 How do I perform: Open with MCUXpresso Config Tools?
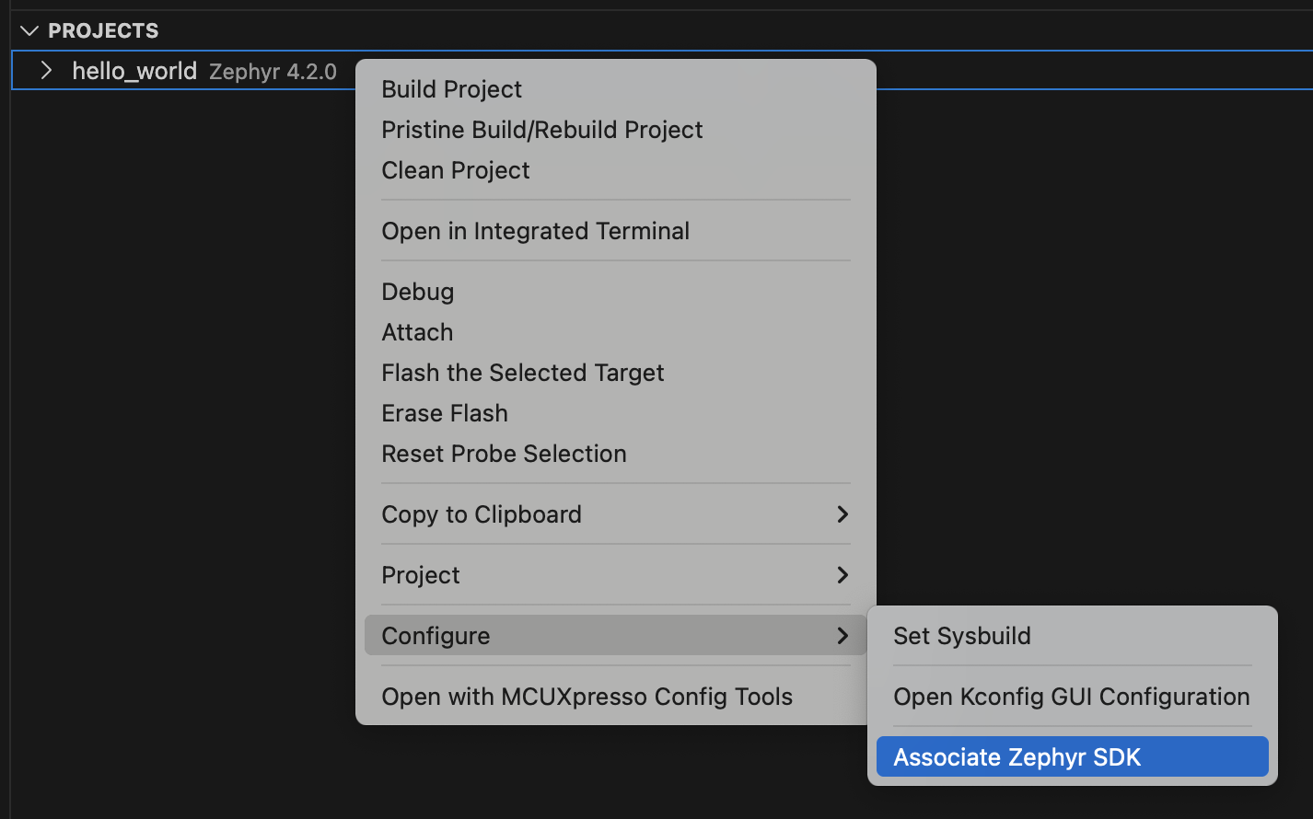(x=587, y=697)
